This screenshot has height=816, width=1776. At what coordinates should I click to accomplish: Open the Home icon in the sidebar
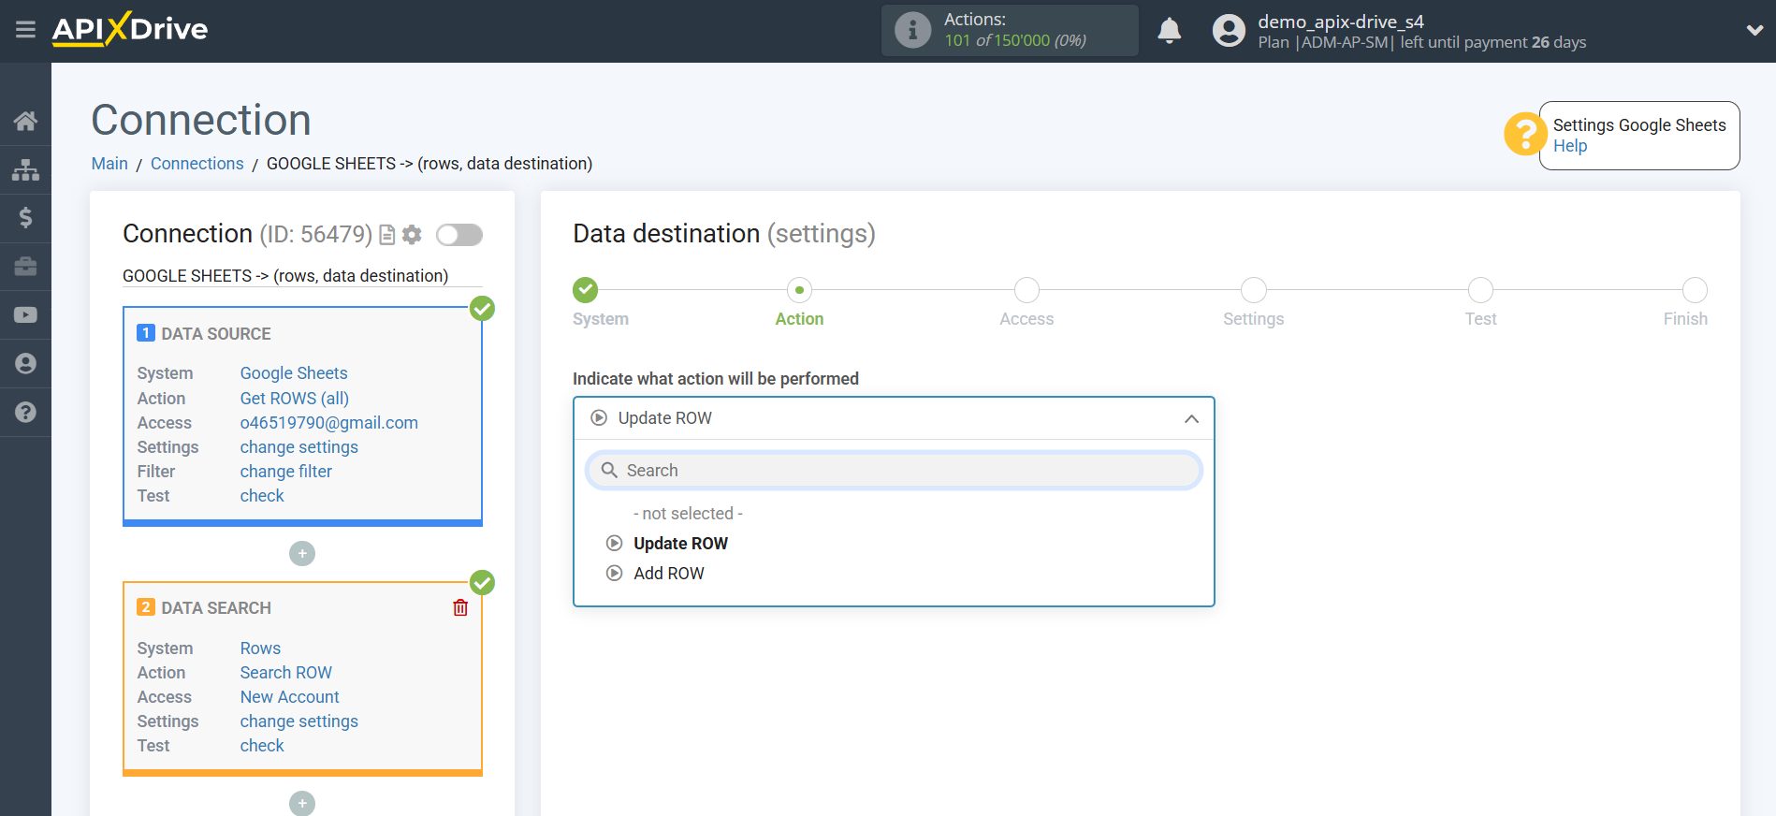(25, 121)
